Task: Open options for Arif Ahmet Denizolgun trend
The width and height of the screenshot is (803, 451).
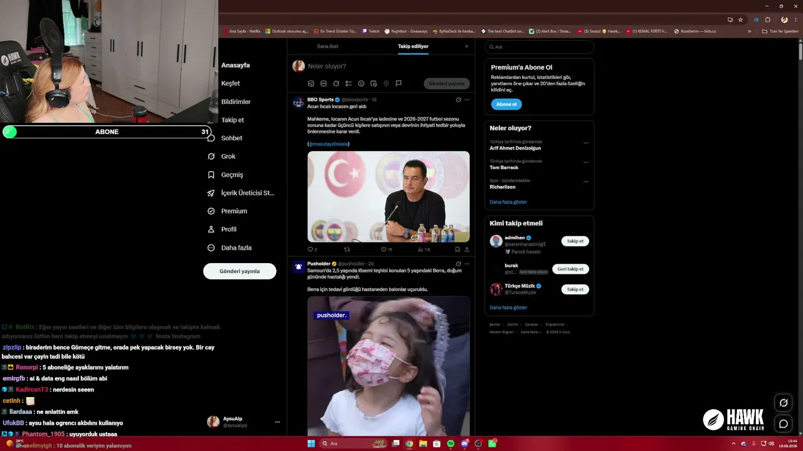Action: [x=586, y=143]
